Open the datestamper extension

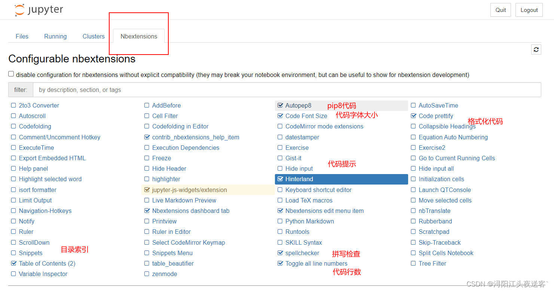tap(302, 137)
